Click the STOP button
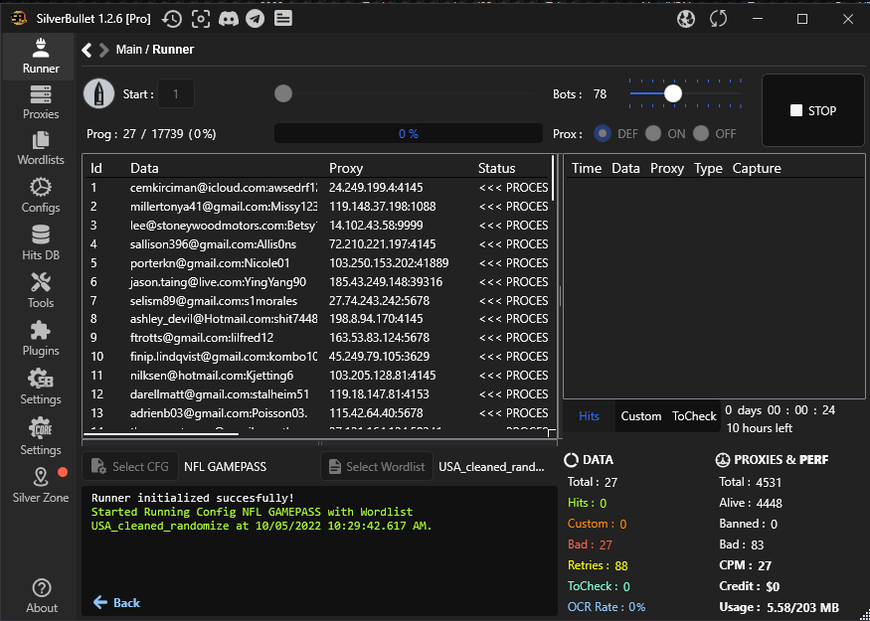 point(813,110)
